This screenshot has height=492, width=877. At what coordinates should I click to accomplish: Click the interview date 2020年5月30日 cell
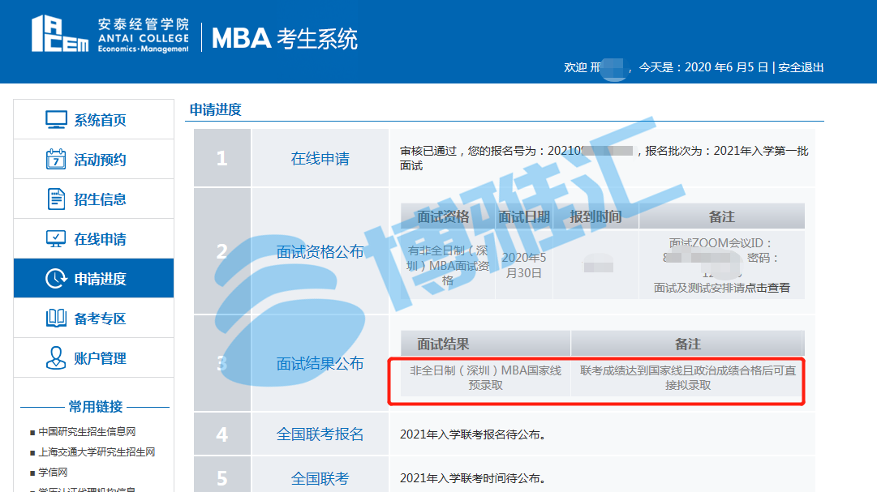(523, 265)
